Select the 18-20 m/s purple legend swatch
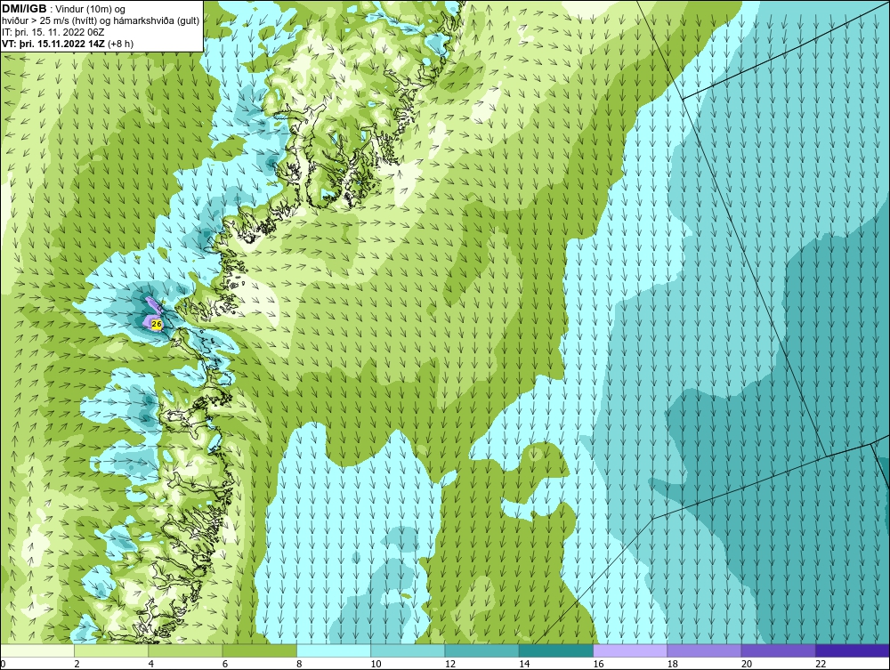This screenshot has width=890, height=670. pyautogui.click(x=704, y=650)
